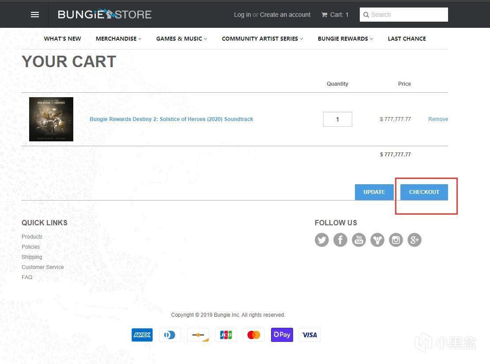Open the Last Chance menu item

pos(407,39)
